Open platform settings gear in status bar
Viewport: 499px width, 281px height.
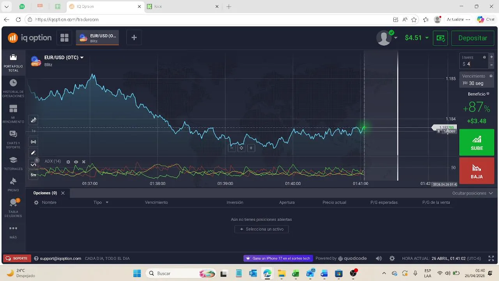392,258
